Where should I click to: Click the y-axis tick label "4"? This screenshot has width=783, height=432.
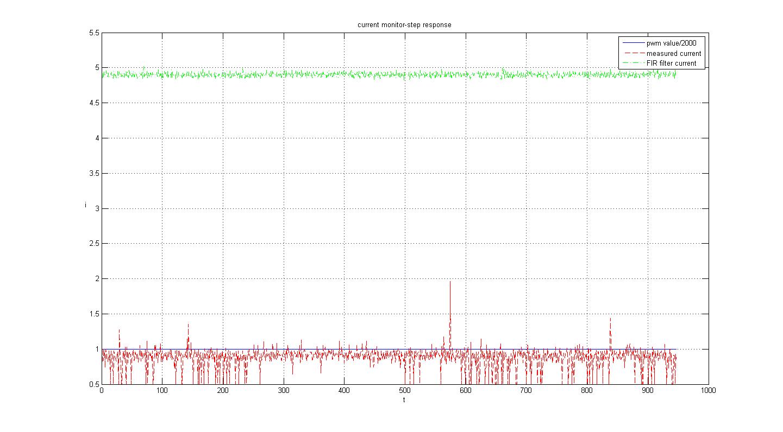coord(97,138)
